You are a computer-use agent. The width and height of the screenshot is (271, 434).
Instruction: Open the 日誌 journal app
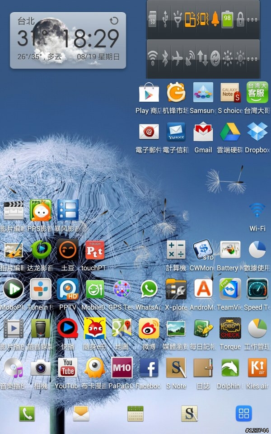point(203,368)
